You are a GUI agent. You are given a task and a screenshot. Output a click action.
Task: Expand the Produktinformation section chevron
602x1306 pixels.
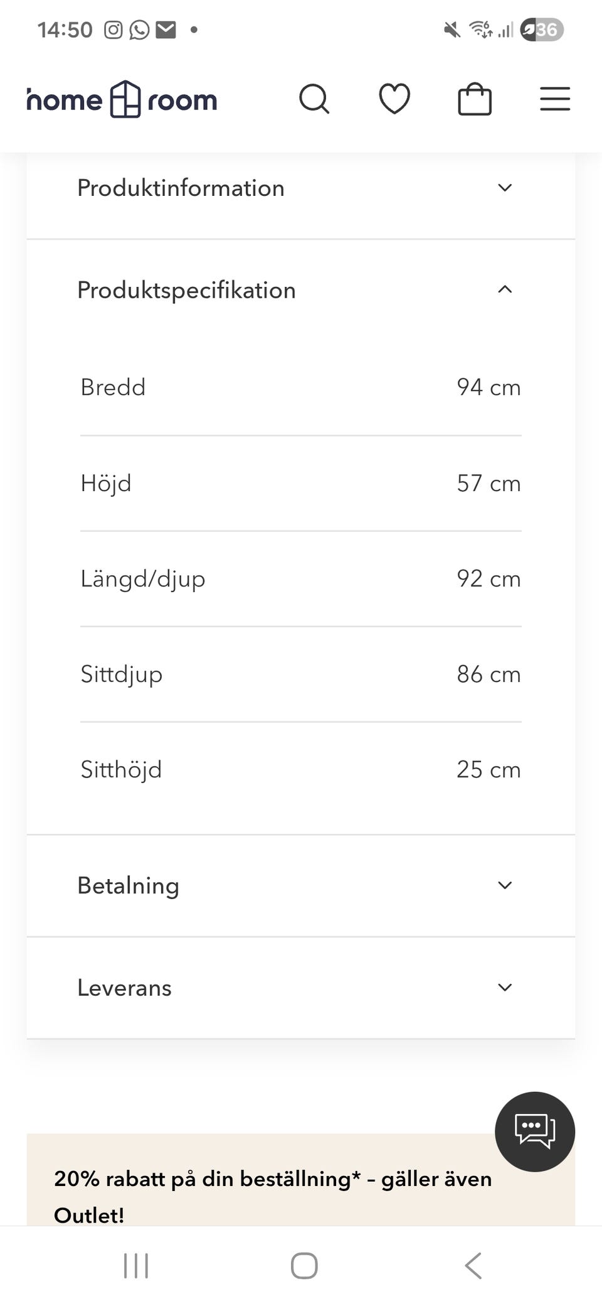tap(505, 188)
